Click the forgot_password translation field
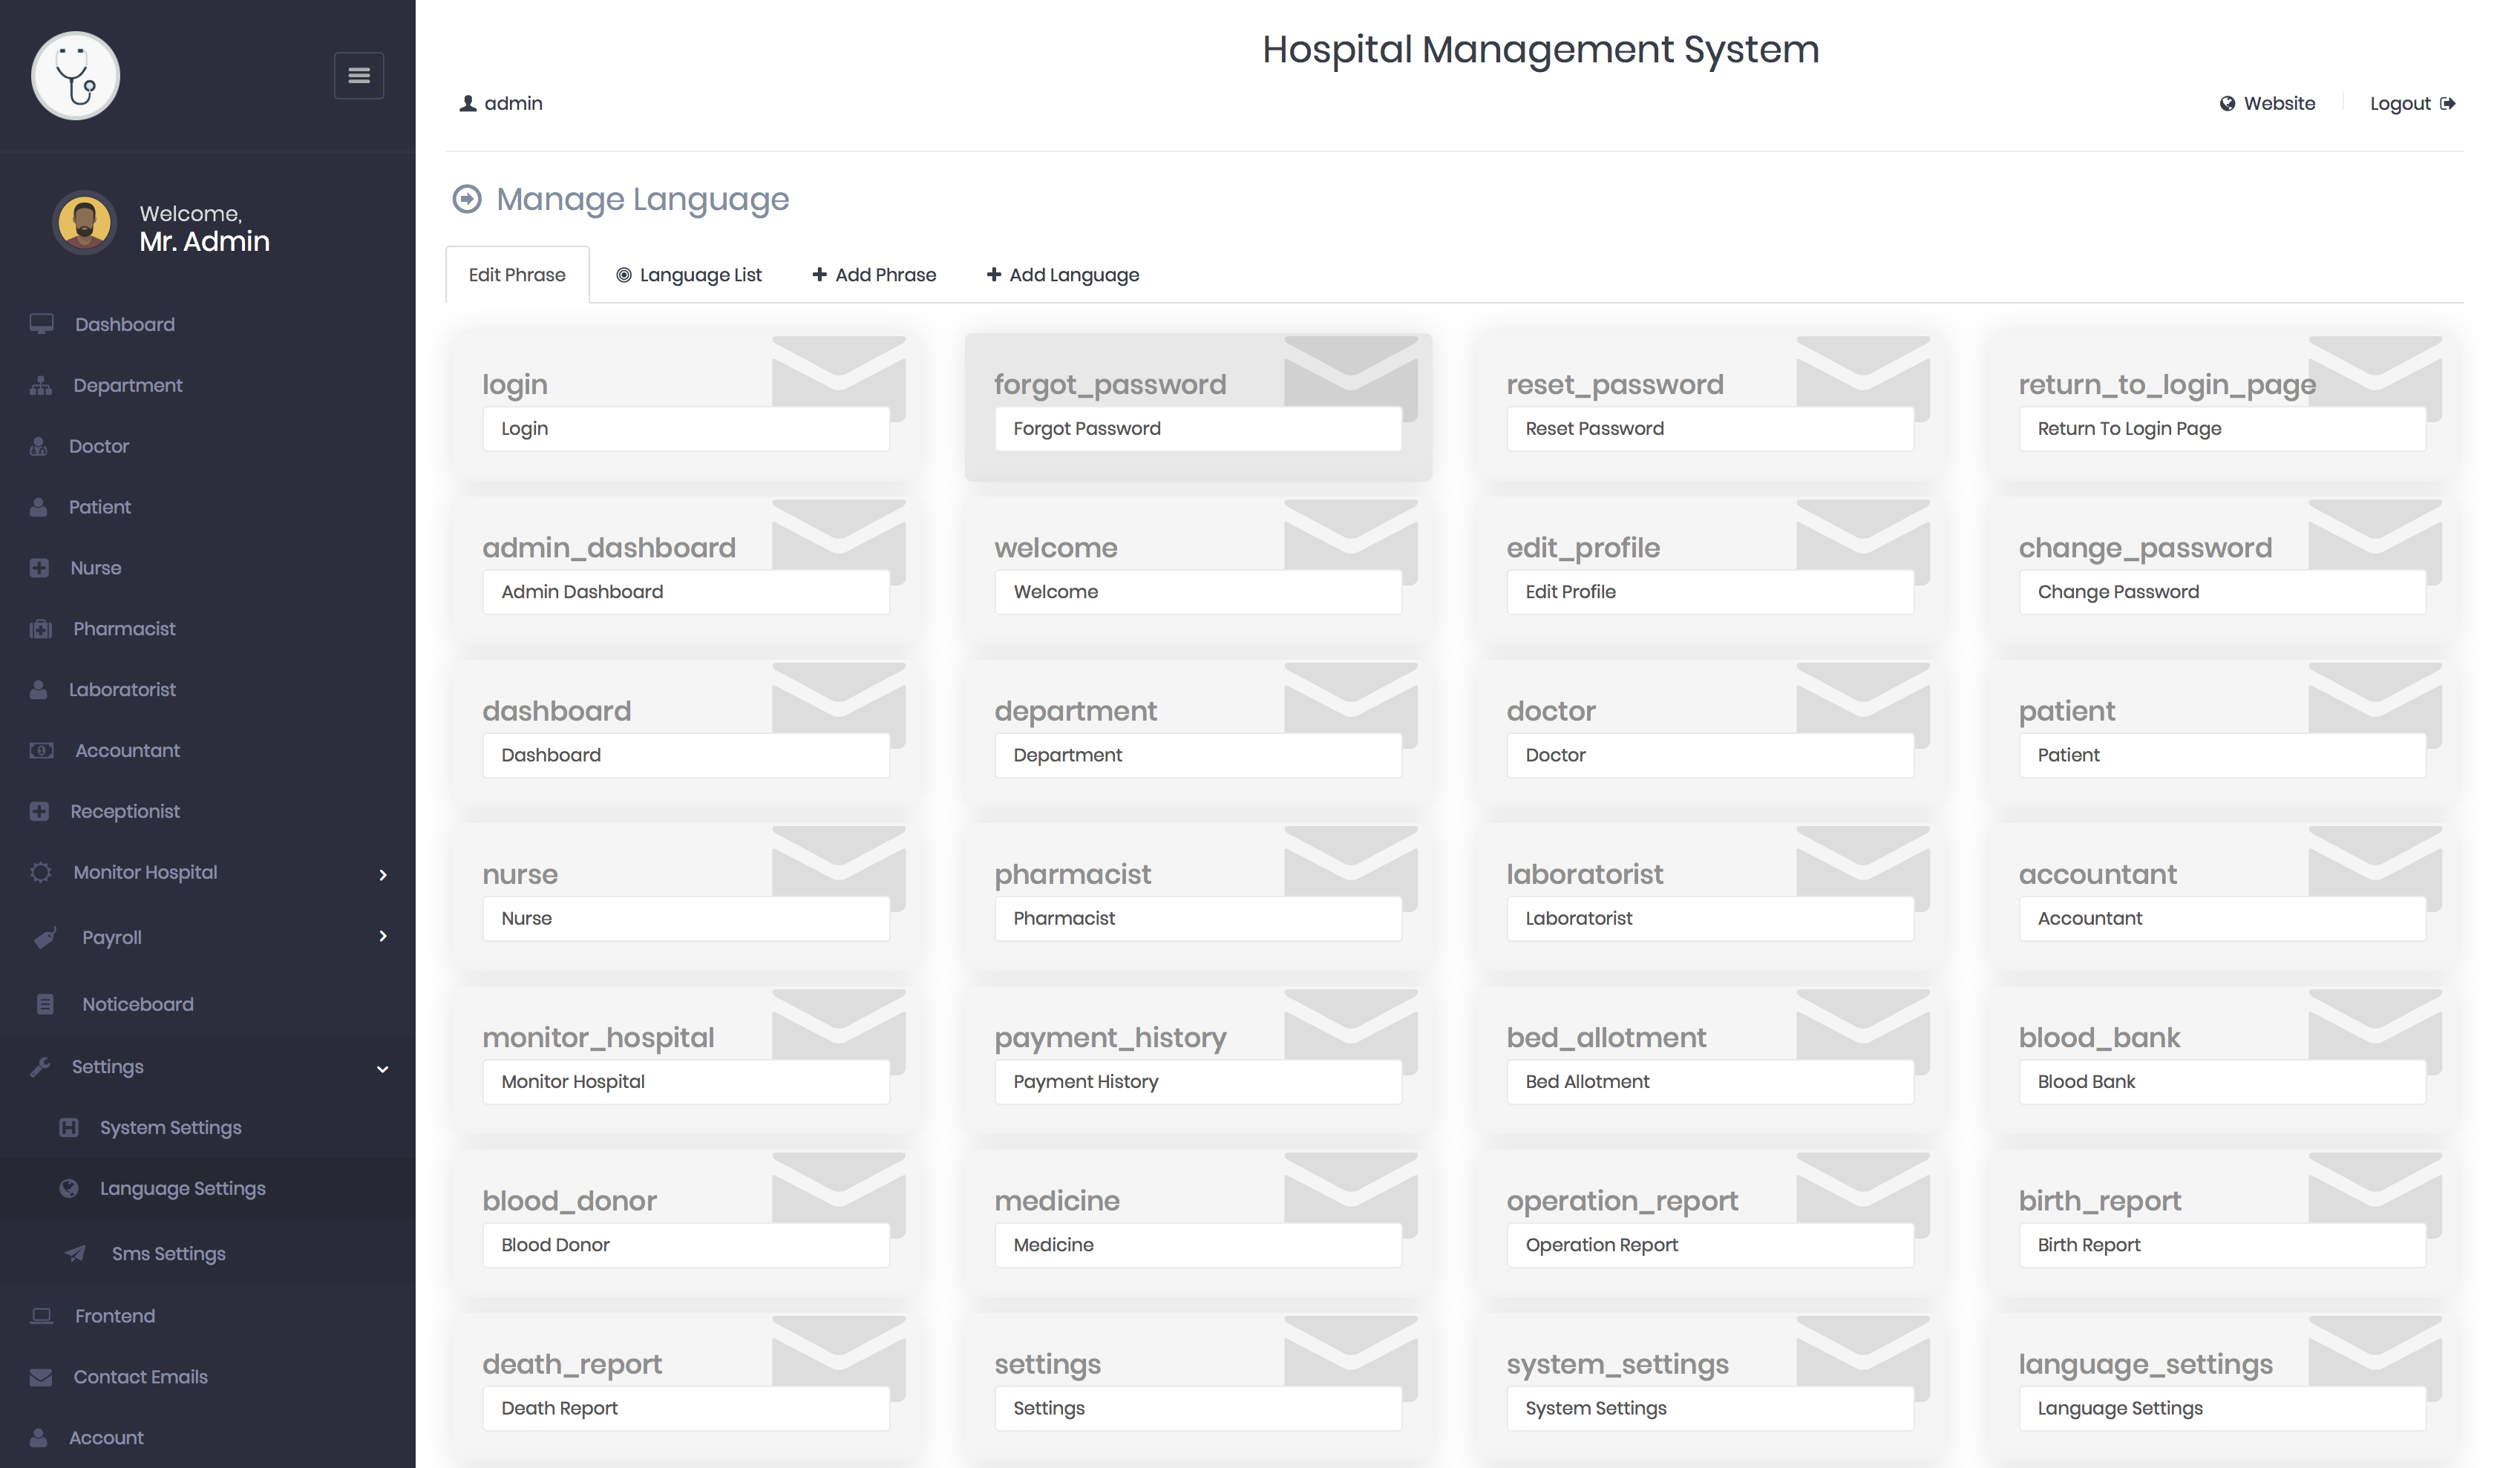The width and height of the screenshot is (2494, 1468). pyautogui.click(x=1197, y=428)
